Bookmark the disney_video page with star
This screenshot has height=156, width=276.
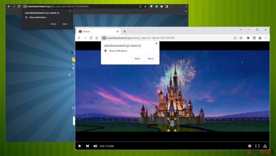click(241, 38)
